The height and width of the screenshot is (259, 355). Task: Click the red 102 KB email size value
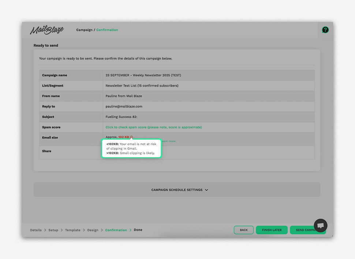[124, 137]
